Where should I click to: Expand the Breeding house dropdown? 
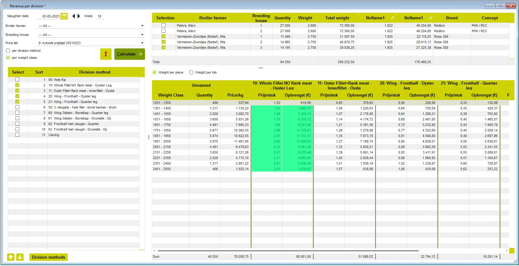click(x=142, y=35)
